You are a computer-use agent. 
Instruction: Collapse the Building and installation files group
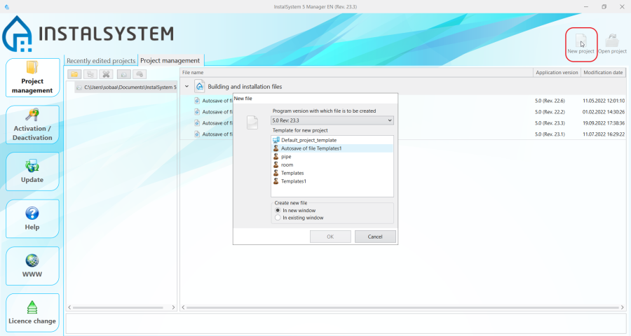tap(186, 86)
